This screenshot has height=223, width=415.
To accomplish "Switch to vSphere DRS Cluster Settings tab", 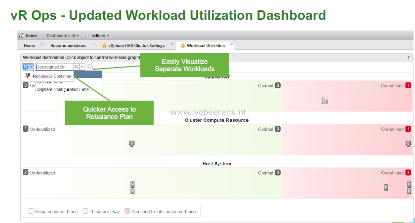I will (136, 46).
